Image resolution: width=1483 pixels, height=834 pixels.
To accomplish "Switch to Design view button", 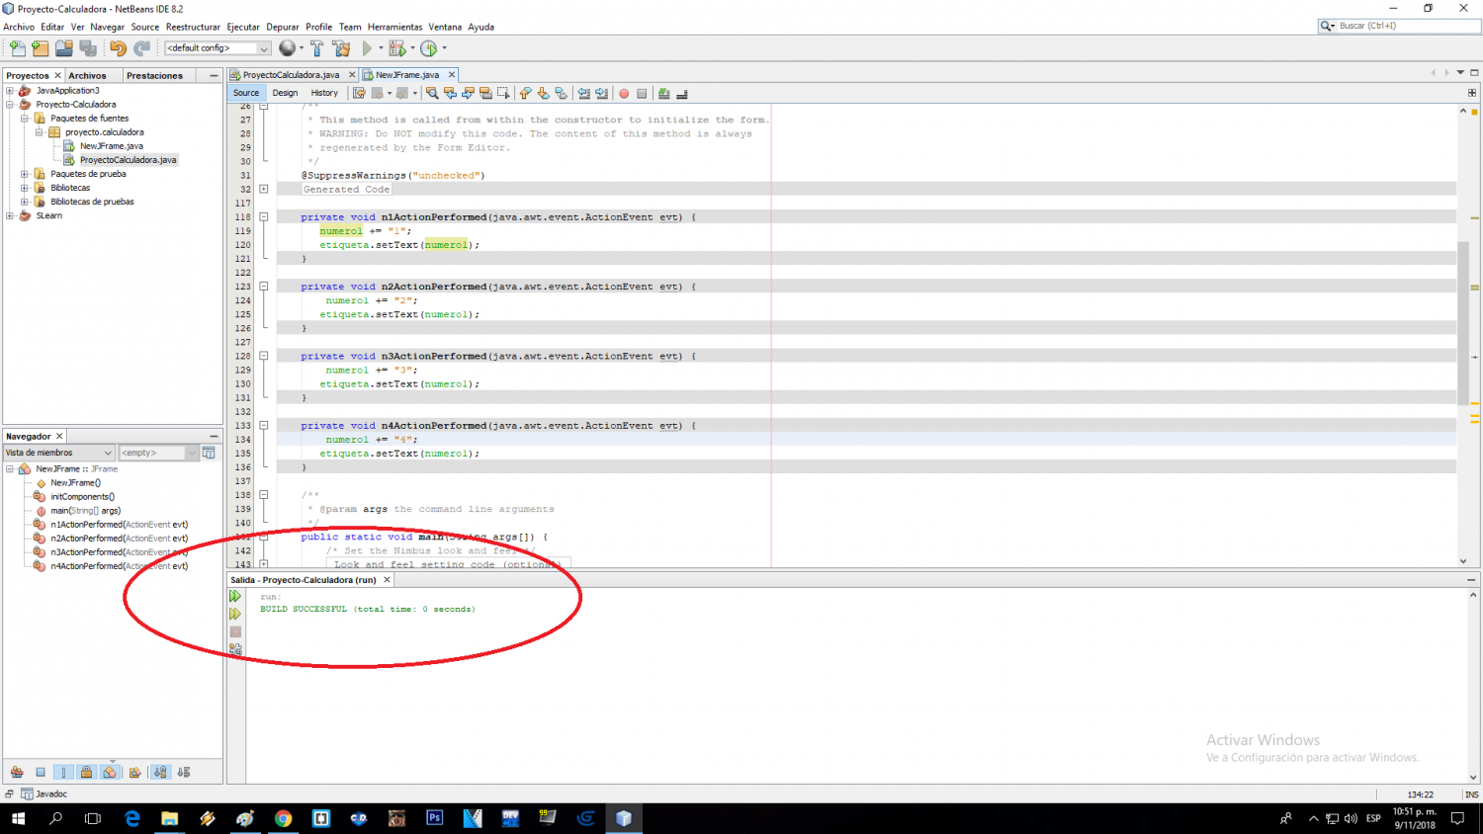I will [x=285, y=93].
